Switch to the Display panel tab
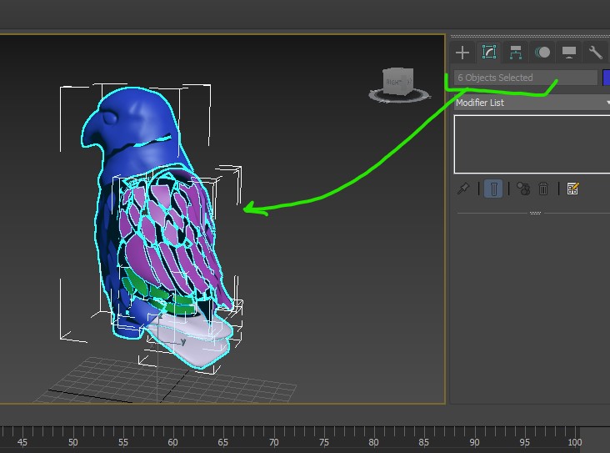Screen dimensions: 610x453 tap(569, 53)
